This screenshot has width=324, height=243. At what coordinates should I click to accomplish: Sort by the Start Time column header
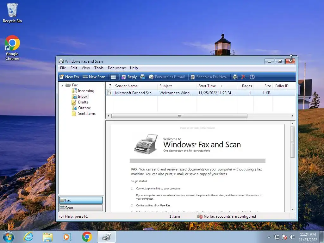(x=217, y=86)
